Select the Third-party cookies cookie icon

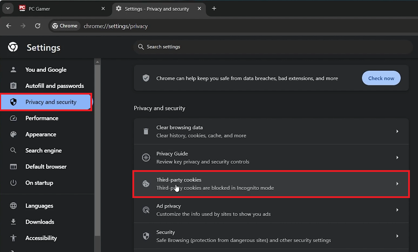click(x=146, y=184)
